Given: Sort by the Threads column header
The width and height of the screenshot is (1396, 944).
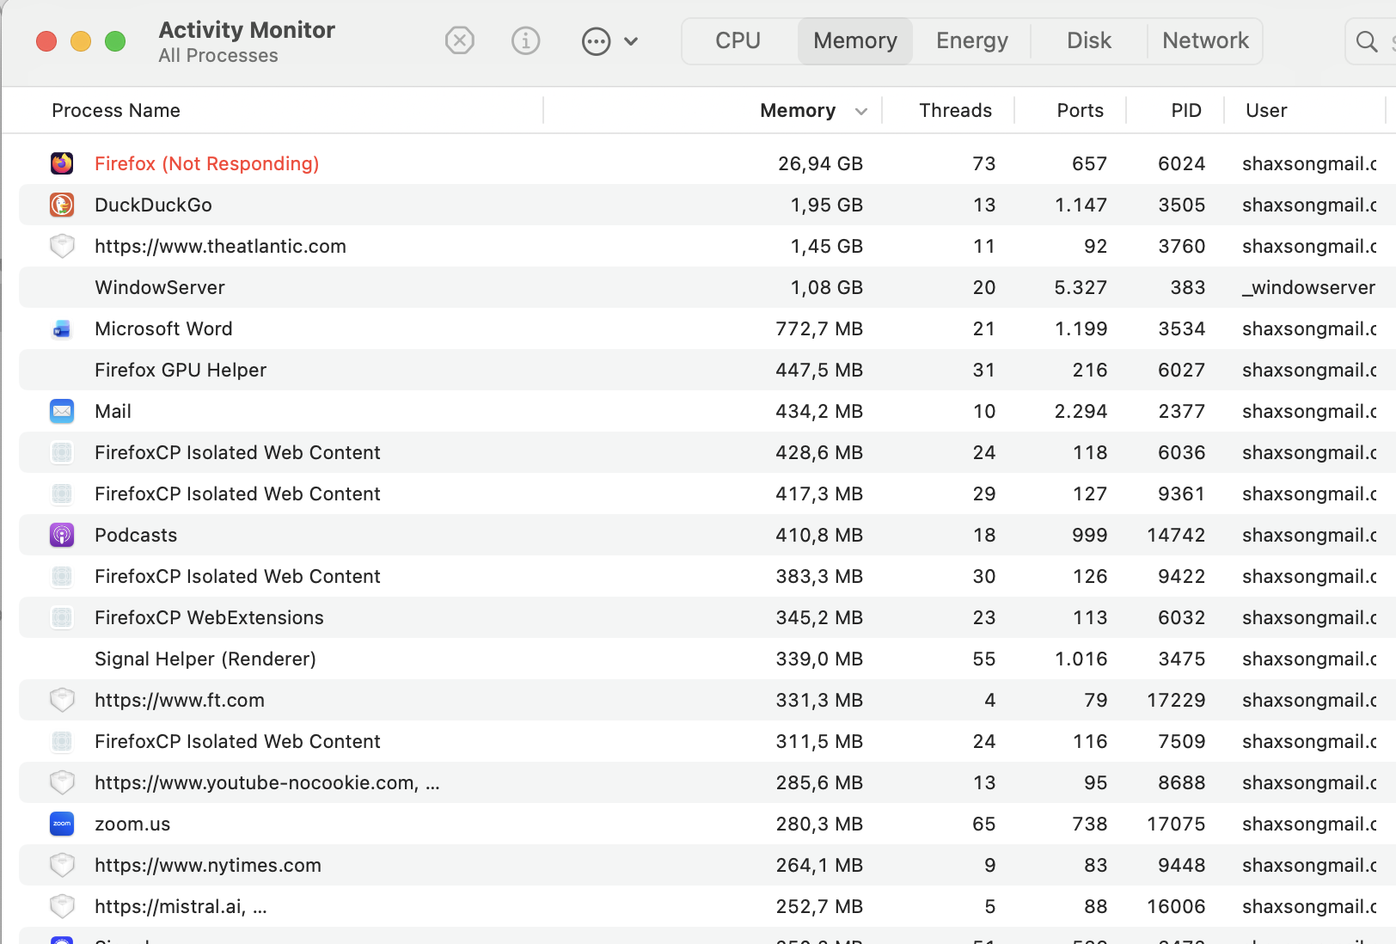Looking at the screenshot, I should click(954, 110).
